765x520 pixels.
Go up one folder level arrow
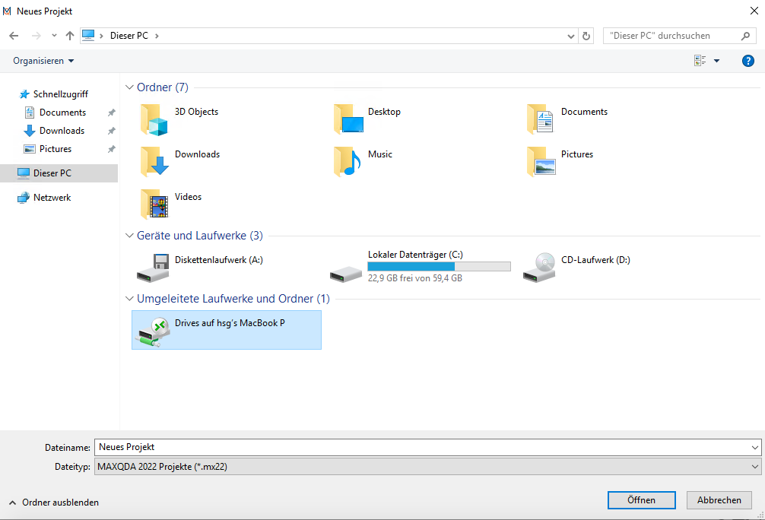tap(70, 36)
